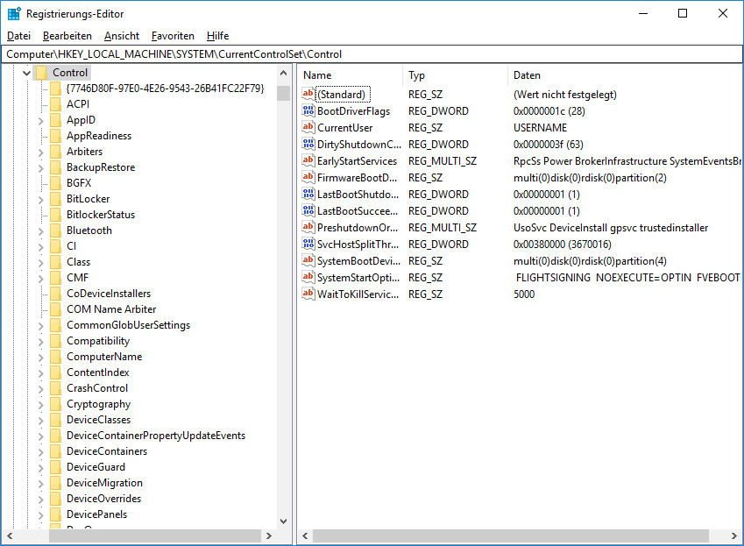This screenshot has height=546, width=744.
Task: Click the 5000 data value
Action: pyautogui.click(x=524, y=294)
